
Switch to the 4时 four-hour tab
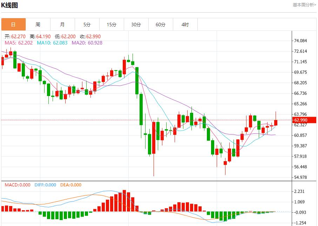pos(185,25)
